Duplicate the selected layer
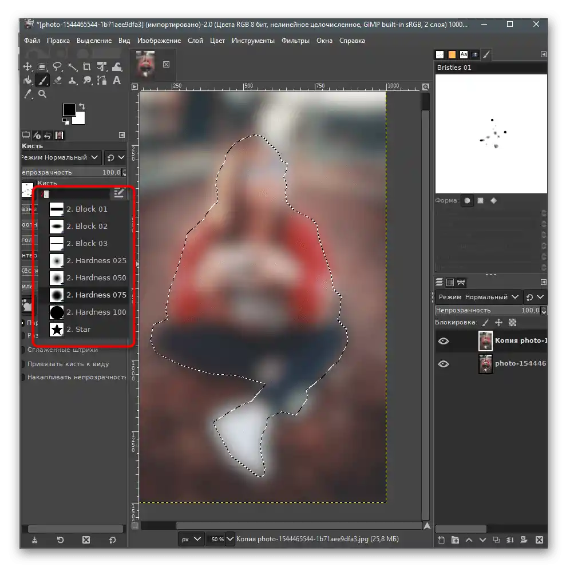Screen dimensions: 566x567 pos(496,540)
